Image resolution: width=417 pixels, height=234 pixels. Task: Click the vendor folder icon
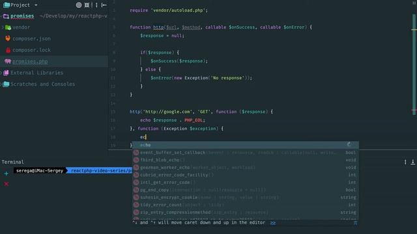point(8,27)
